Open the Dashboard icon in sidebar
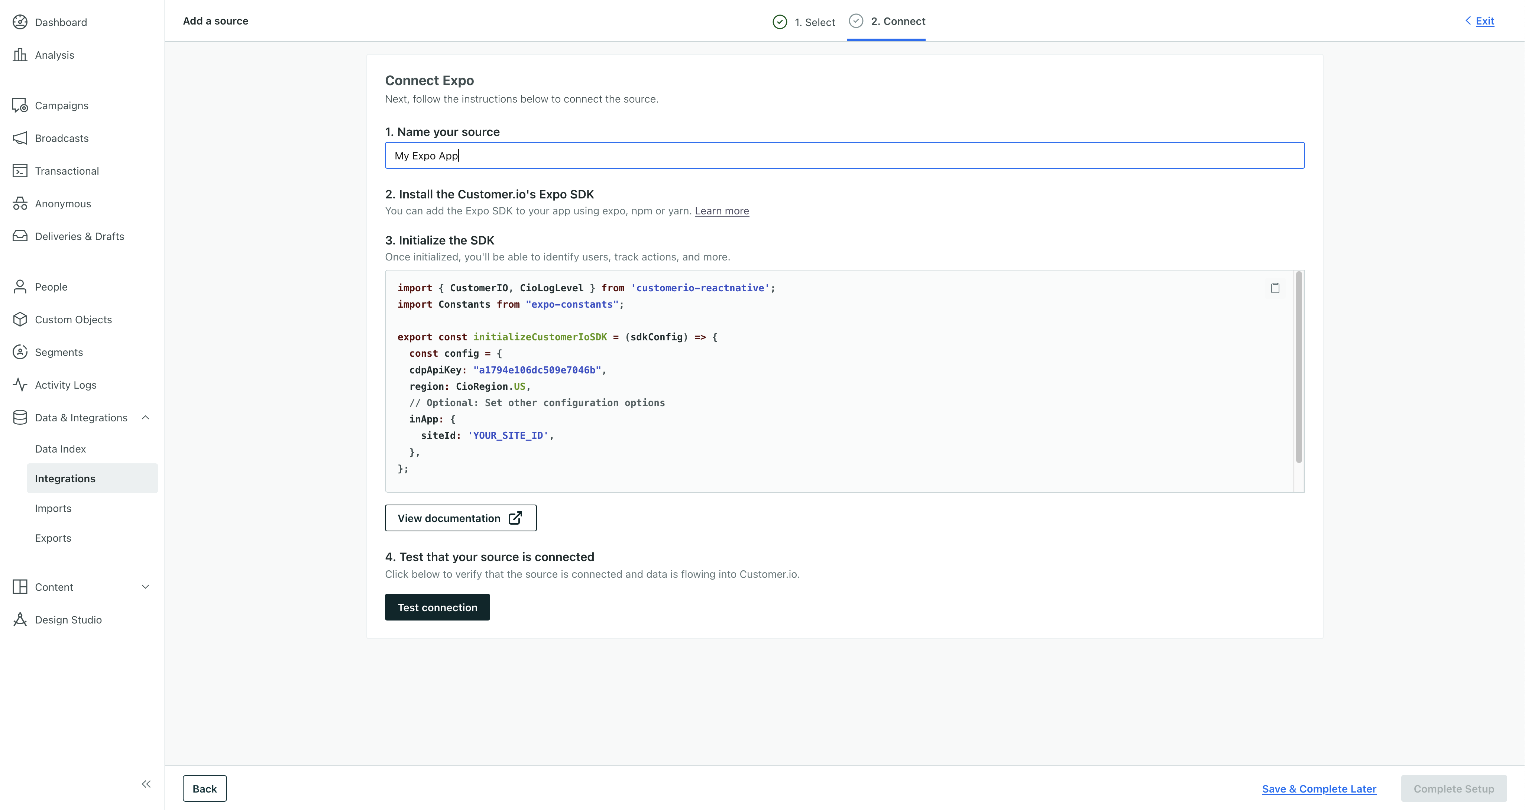This screenshot has height=810, width=1525. (x=20, y=22)
